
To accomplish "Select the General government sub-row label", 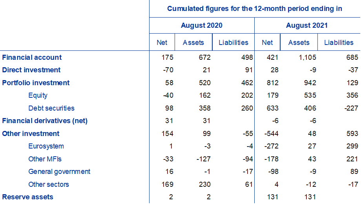I will coord(59,172).
